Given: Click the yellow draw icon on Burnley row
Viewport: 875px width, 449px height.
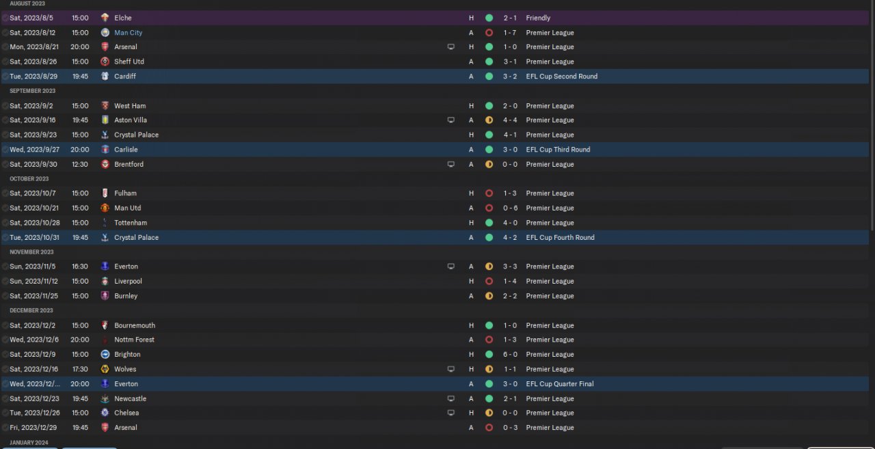Looking at the screenshot, I should (x=489, y=297).
